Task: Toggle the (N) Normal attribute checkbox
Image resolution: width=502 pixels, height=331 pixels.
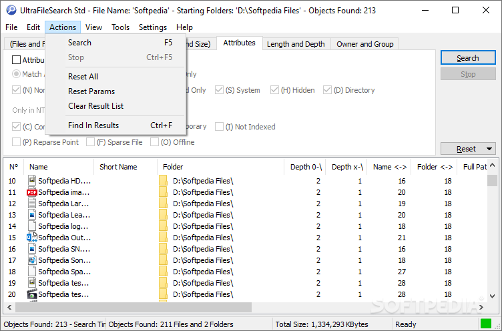Action: tap(16, 90)
